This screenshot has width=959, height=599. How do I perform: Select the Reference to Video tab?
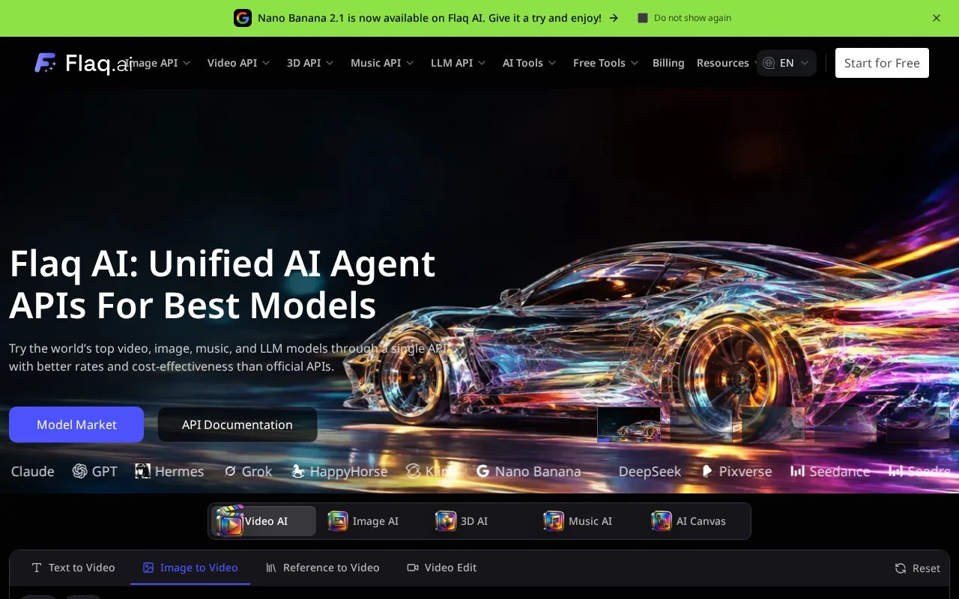click(322, 568)
